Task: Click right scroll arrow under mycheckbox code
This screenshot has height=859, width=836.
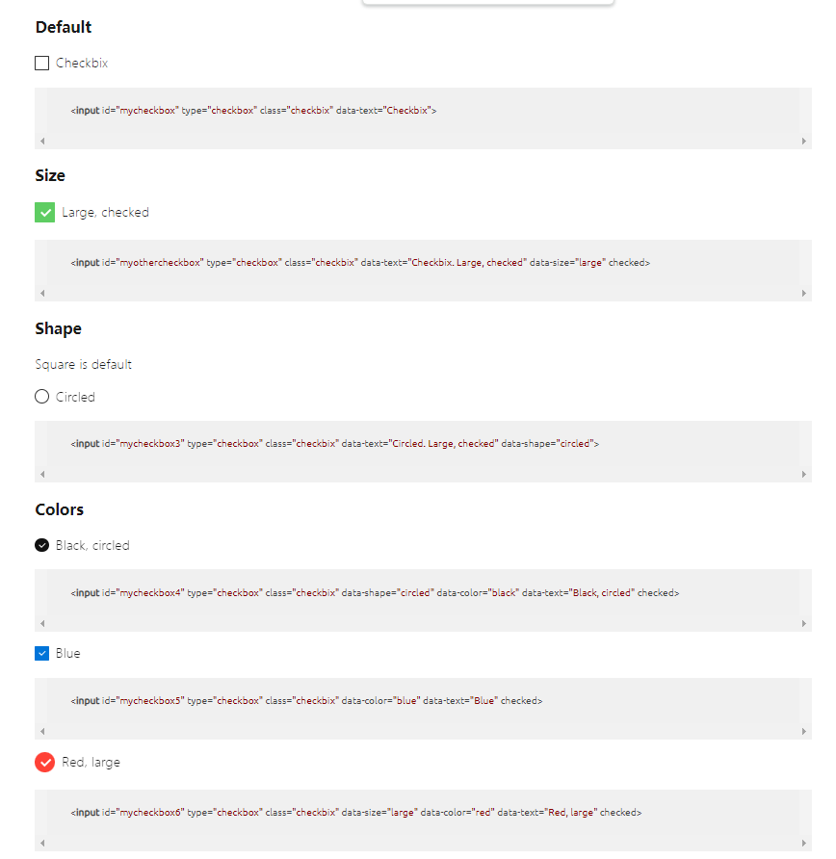Action: click(803, 142)
